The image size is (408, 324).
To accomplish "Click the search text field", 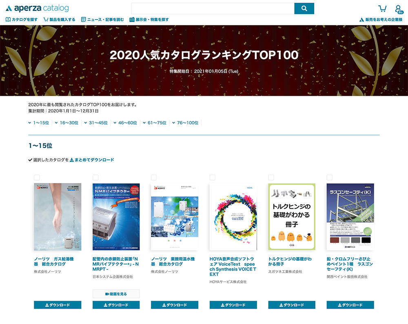I will (x=213, y=8).
